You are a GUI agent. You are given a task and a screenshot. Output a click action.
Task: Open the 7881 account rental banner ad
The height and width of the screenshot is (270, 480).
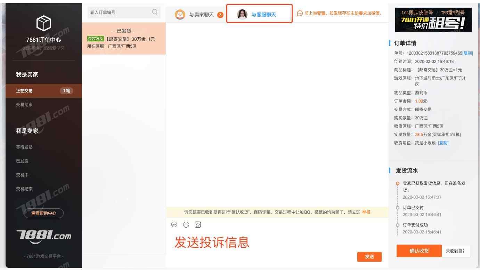coord(433,20)
